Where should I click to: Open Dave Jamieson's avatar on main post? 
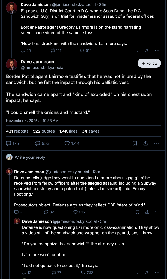pos(12,64)
